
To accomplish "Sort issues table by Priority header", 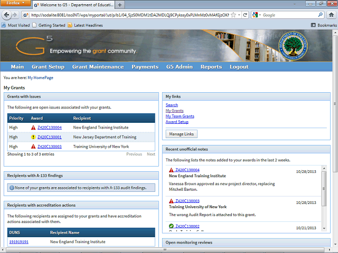I will (16, 118).
